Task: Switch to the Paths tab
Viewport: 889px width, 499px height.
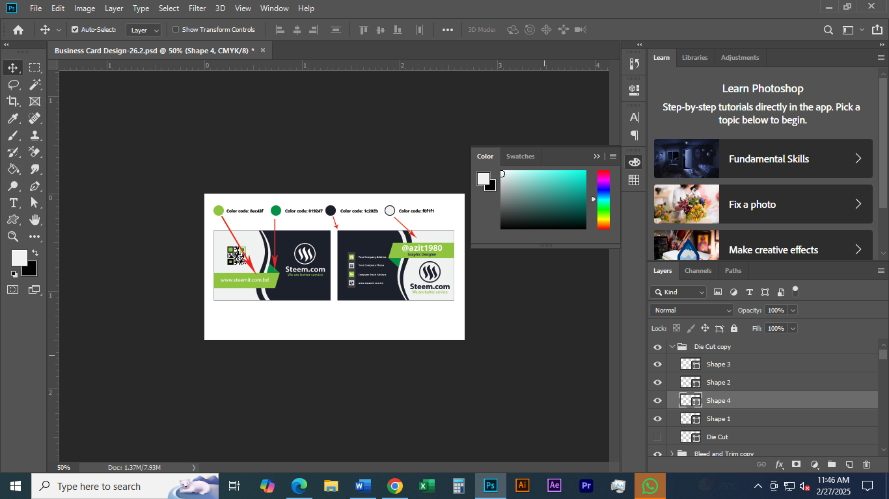Action: 733,271
